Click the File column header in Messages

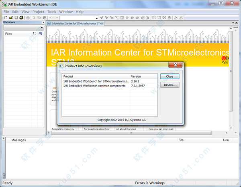199,140
